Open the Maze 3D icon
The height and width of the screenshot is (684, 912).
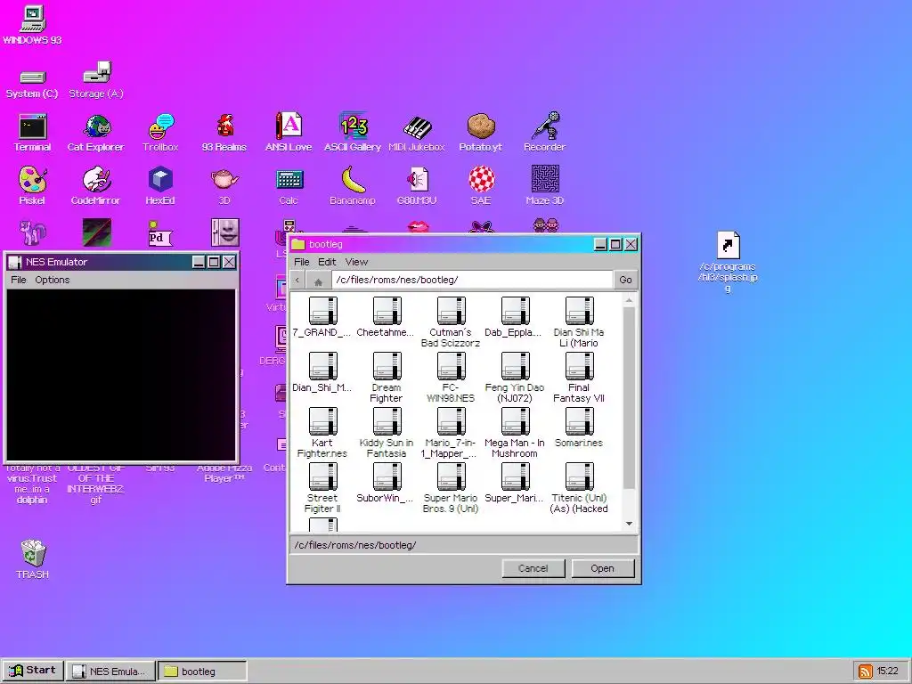pos(545,186)
